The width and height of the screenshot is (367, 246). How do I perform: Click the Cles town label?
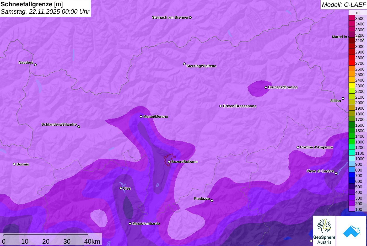(x=127, y=189)
